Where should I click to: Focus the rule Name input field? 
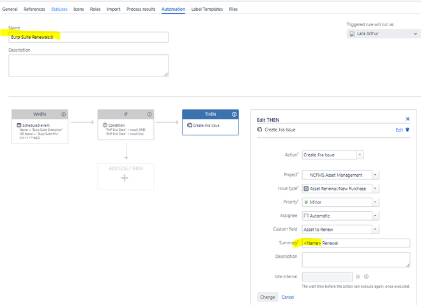click(89, 37)
